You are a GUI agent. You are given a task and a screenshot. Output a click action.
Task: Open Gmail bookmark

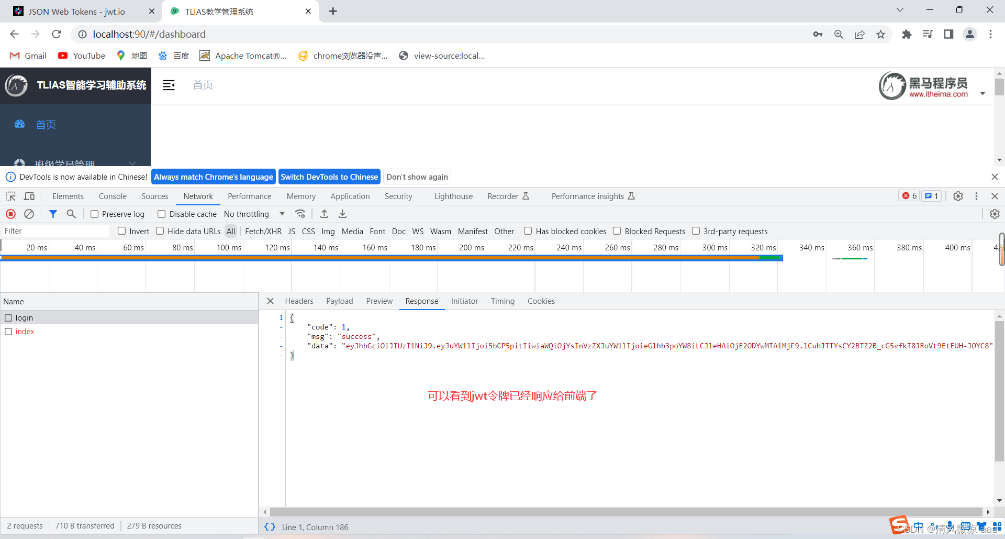[x=28, y=56]
